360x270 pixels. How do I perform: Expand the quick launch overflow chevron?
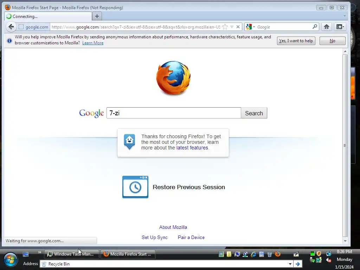click(39, 252)
